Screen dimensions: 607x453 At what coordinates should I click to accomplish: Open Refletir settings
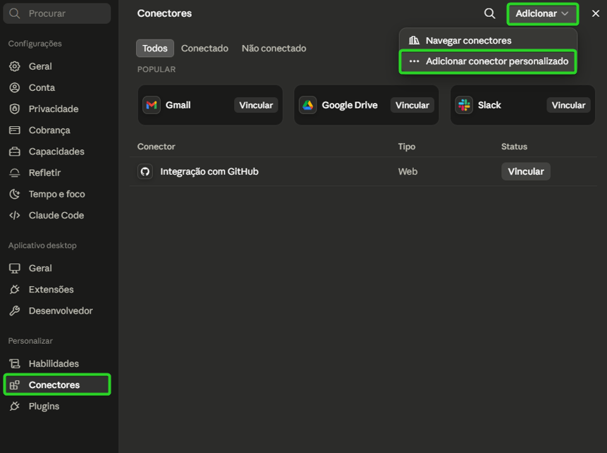pyautogui.click(x=57, y=173)
